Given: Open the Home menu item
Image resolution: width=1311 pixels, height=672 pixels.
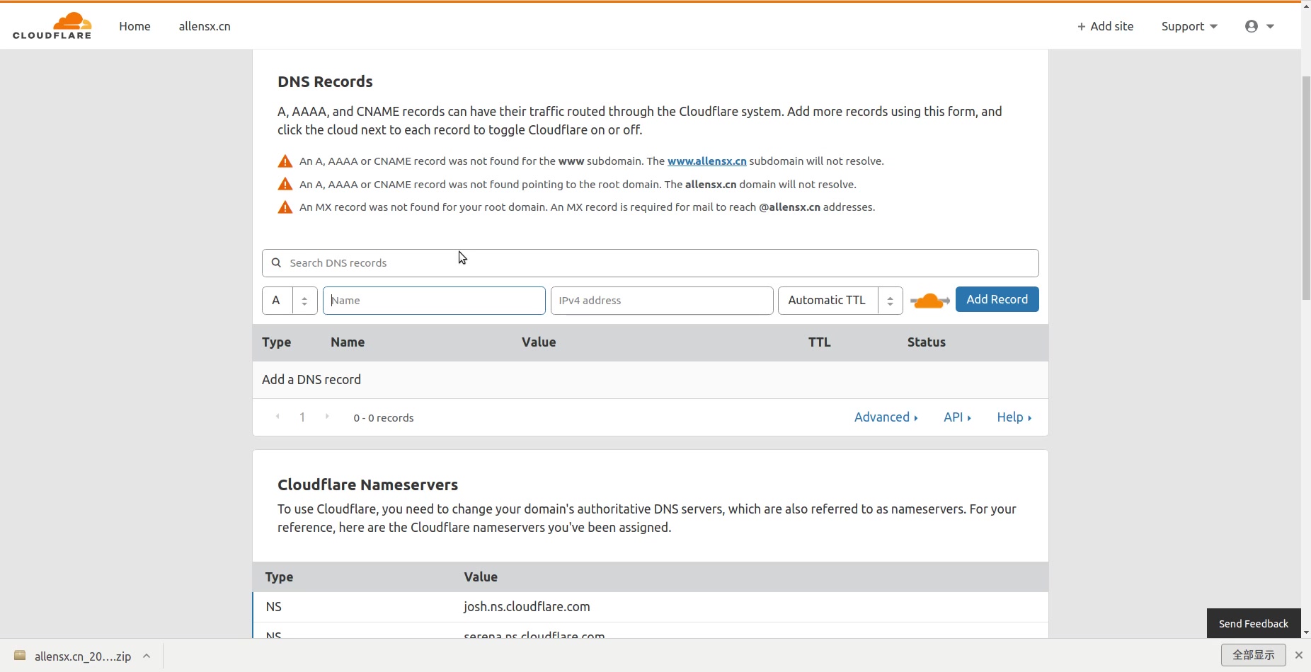Looking at the screenshot, I should click(x=134, y=26).
